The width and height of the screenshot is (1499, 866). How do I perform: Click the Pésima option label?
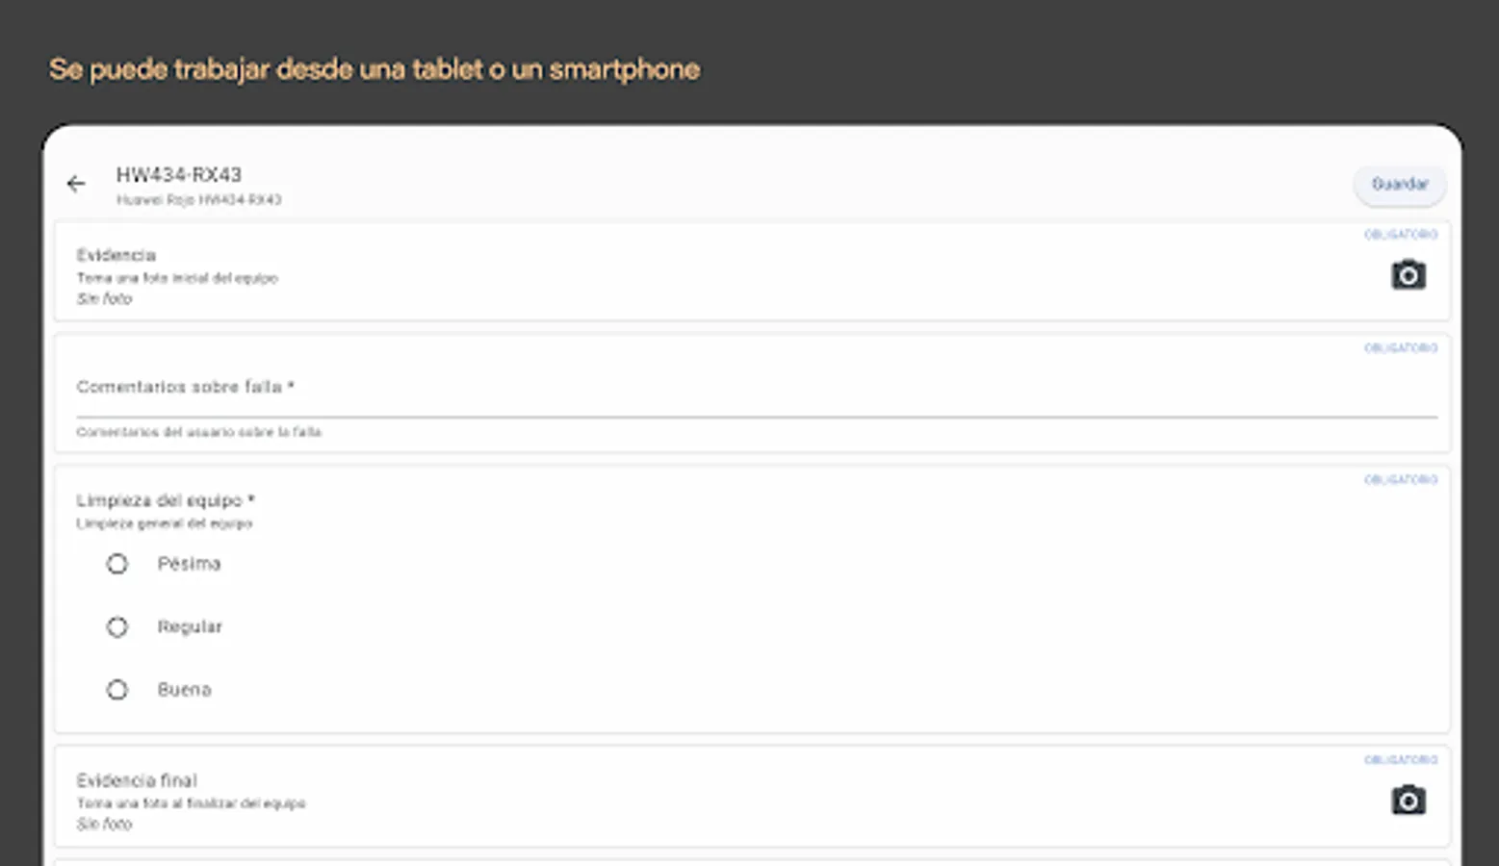click(x=189, y=564)
